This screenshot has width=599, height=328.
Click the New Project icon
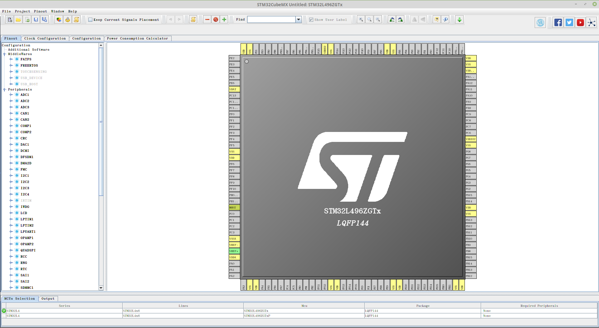pos(10,20)
